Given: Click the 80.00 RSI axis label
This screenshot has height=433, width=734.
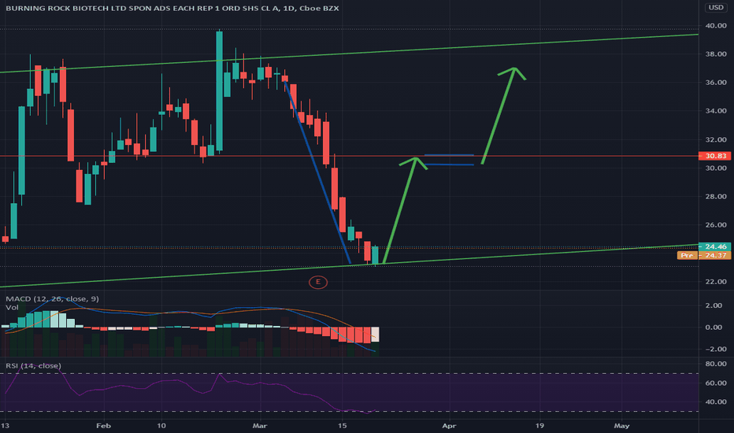Looking at the screenshot, I should [716, 364].
